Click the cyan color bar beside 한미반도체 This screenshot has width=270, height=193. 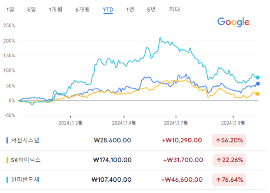point(7,180)
